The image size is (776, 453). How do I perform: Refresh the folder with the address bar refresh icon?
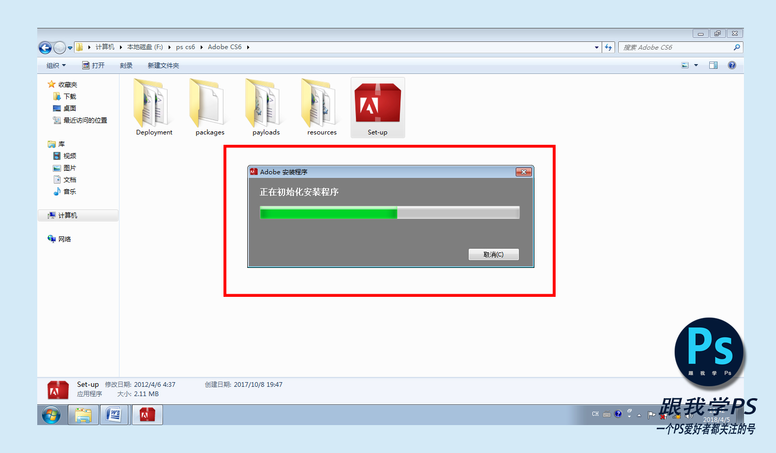[608, 48]
